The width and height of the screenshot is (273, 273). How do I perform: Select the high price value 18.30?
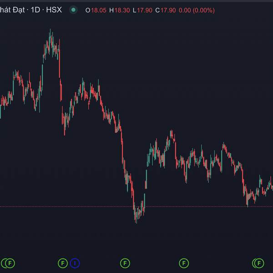[122, 10]
